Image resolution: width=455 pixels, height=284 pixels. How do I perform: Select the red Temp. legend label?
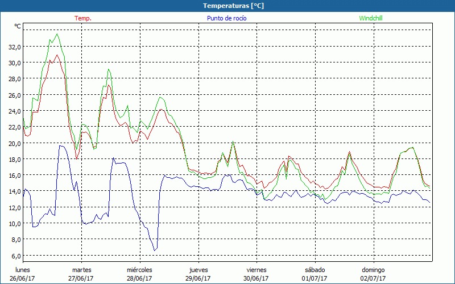(x=83, y=18)
